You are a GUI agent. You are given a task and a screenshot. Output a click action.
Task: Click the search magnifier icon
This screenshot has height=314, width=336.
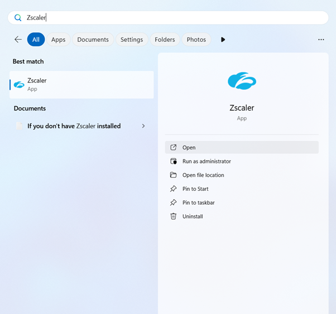18,17
